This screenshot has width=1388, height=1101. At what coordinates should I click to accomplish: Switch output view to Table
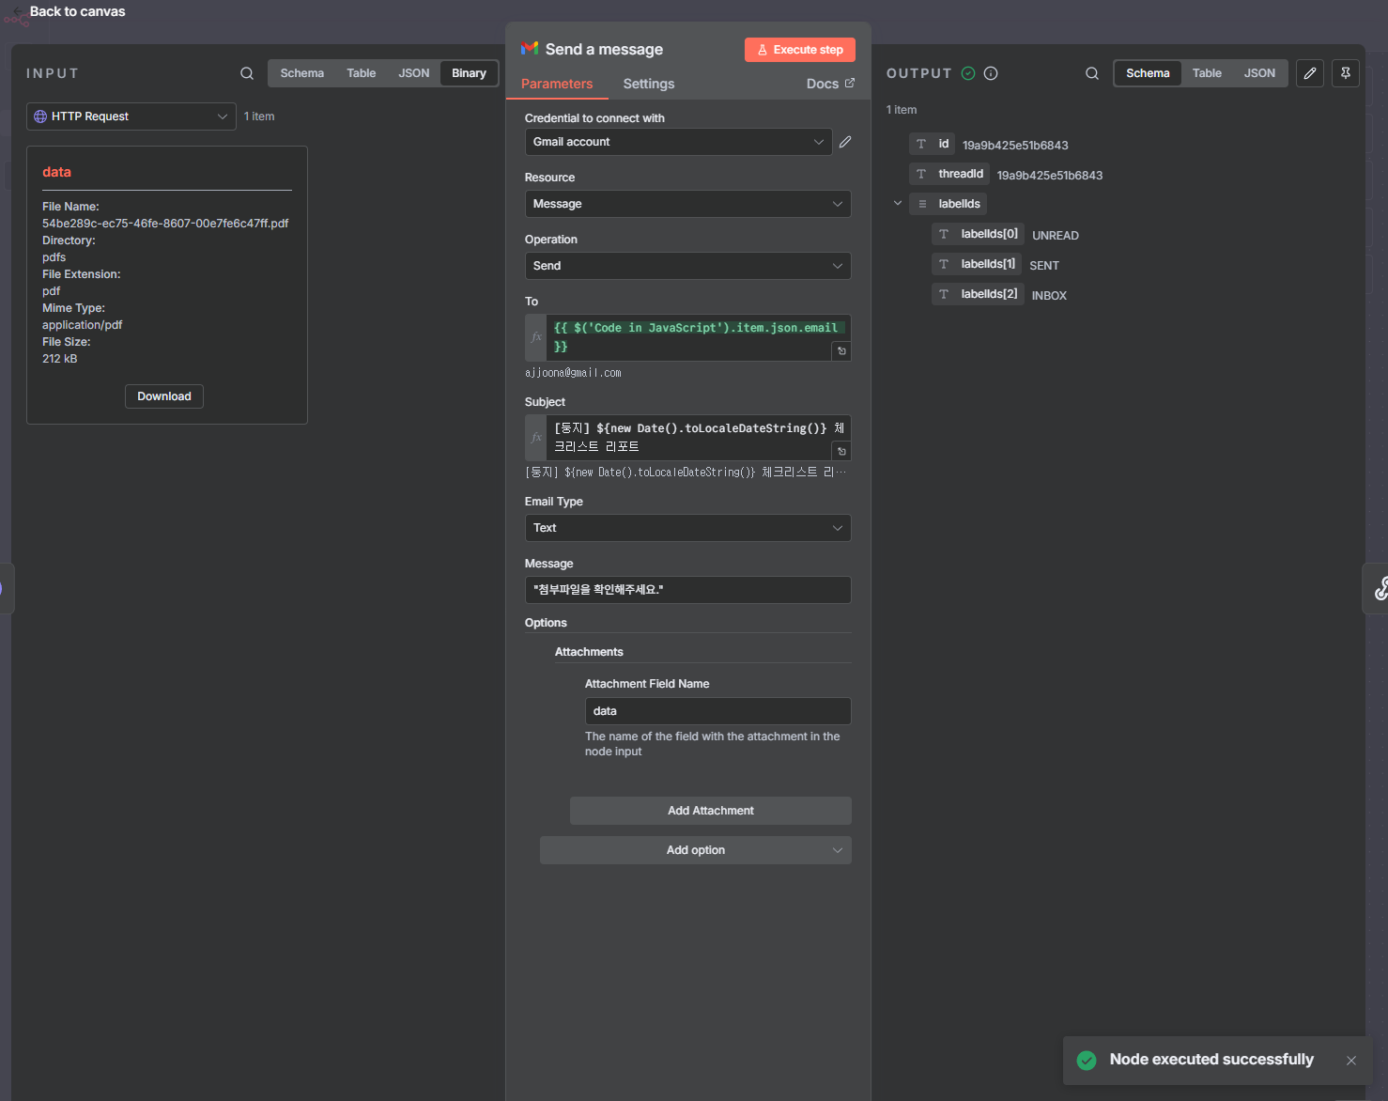(x=1207, y=73)
